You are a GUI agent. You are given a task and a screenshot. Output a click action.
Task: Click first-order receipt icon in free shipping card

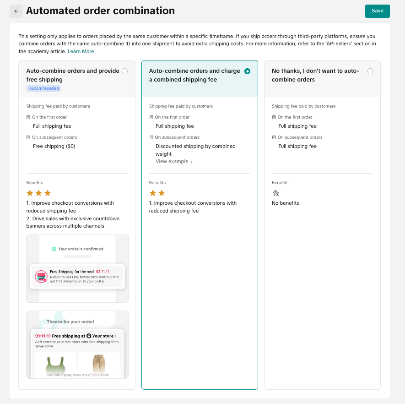coord(28,117)
